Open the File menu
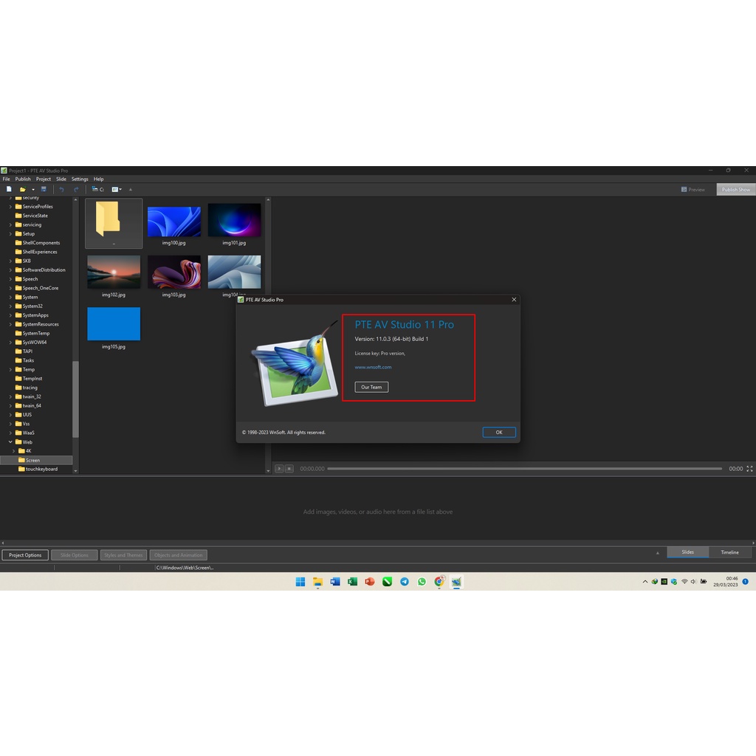Screen dimensions: 756x756 click(6, 179)
